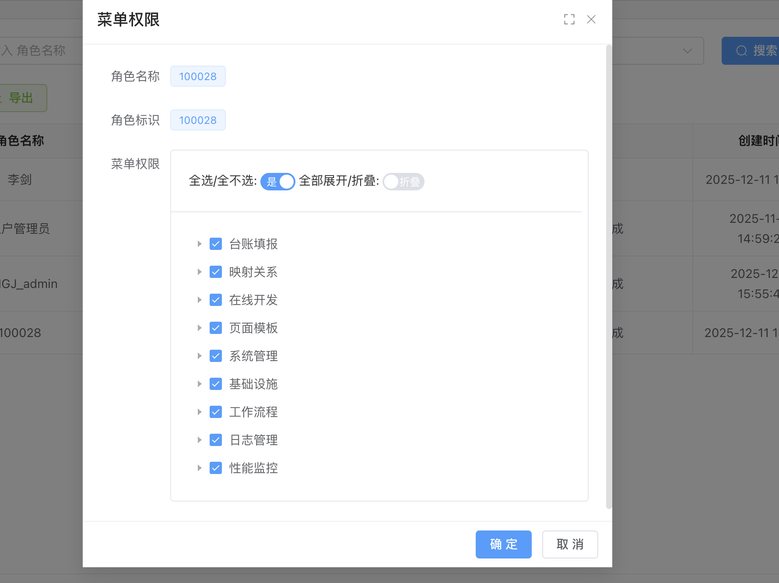Select the 页面模板 menu label

click(x=253, y=328)
